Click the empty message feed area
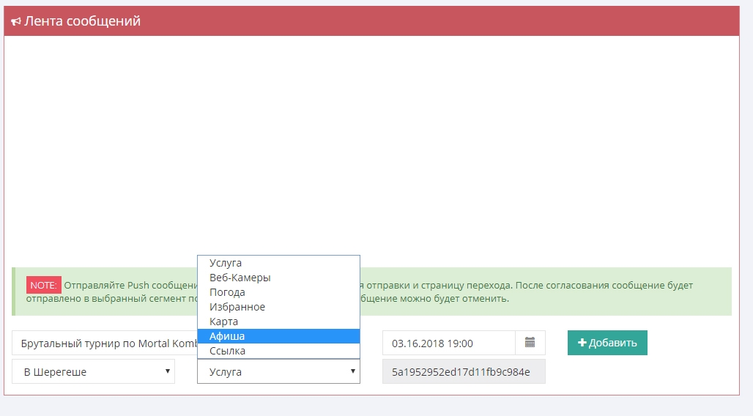Viewport: 753px width, 416px height. click(371, 146)
